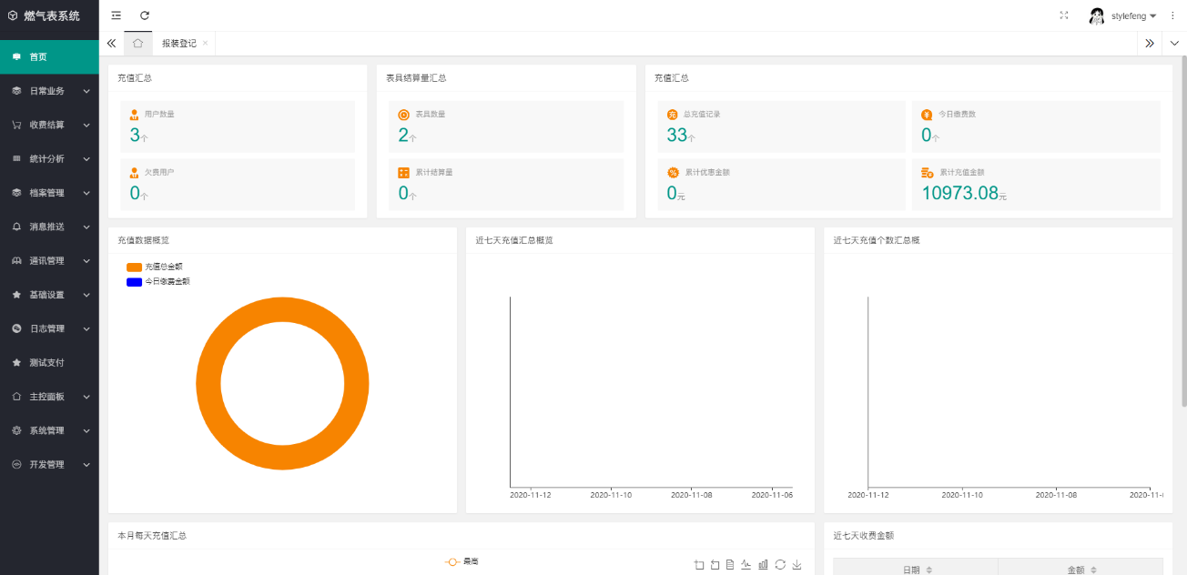Click the chart restore icon
This screenshot has width=1187, height=575.
click(x=780, y=565)
